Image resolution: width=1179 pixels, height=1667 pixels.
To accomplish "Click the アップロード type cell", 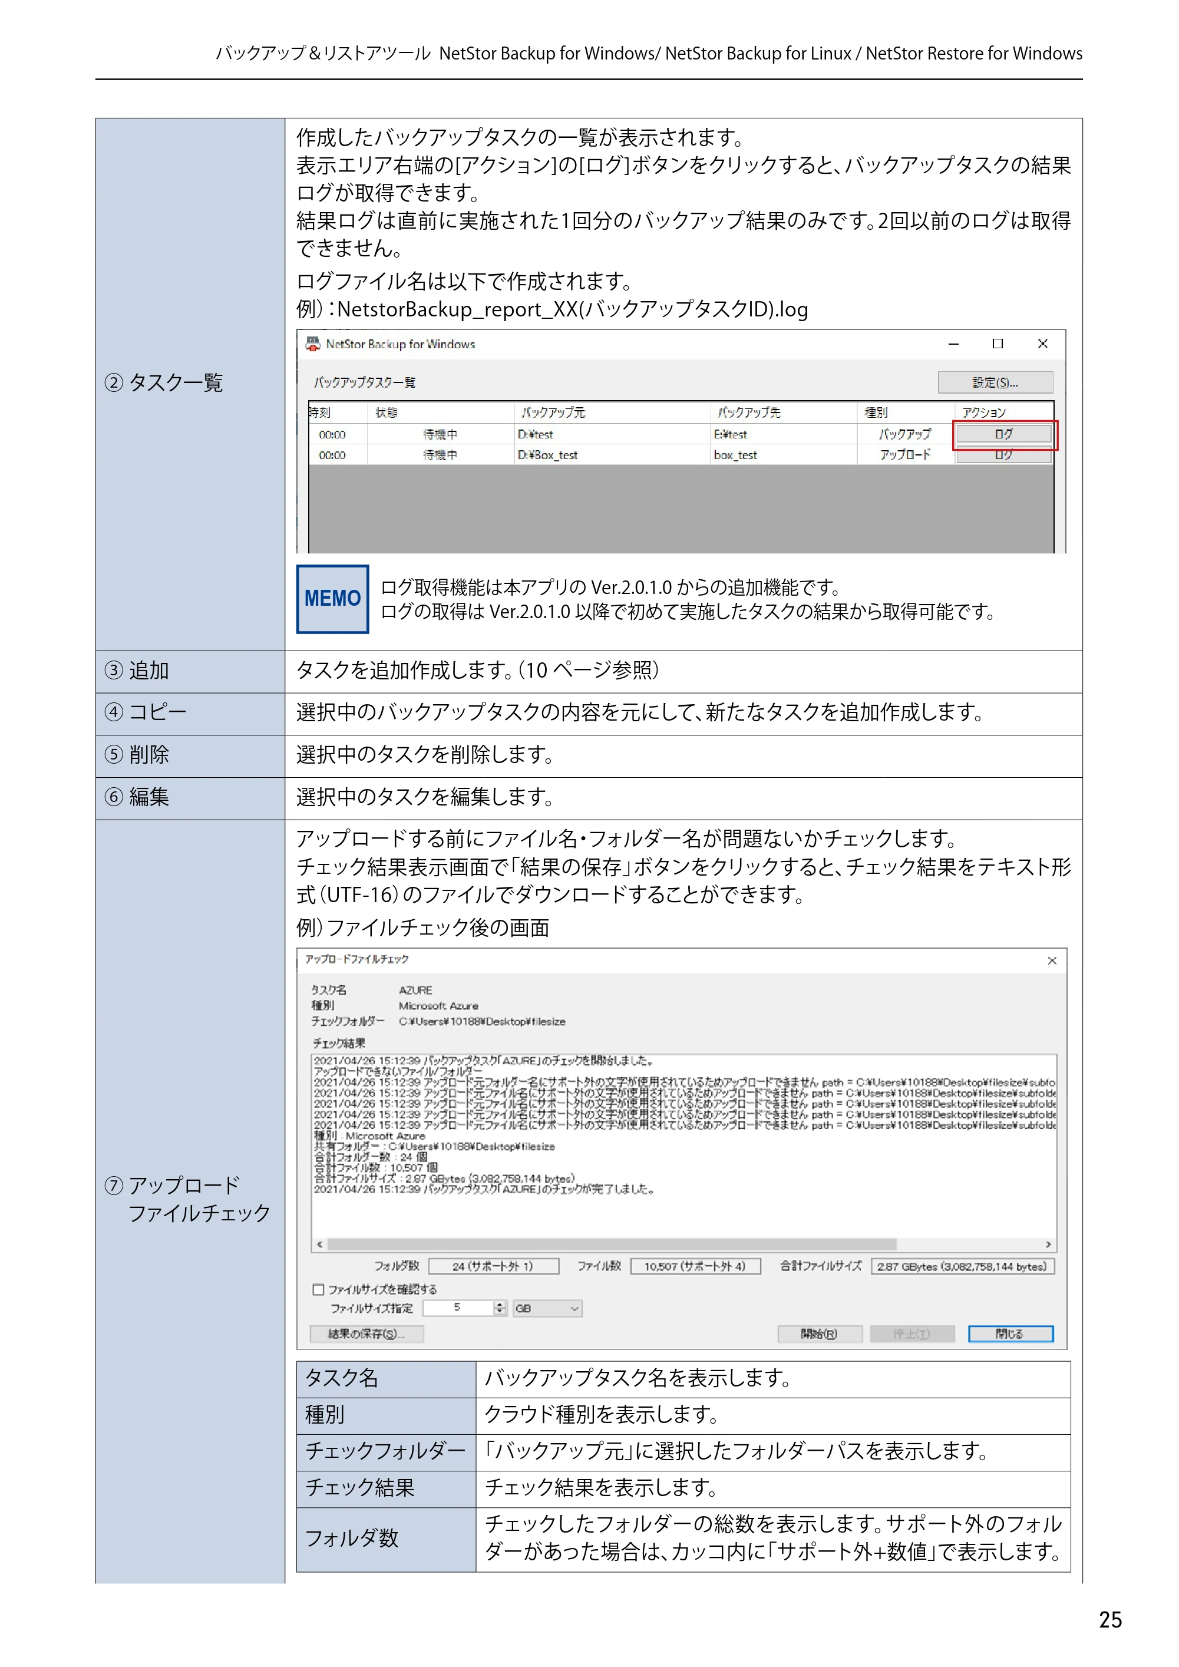I will (x=904, y=455).
